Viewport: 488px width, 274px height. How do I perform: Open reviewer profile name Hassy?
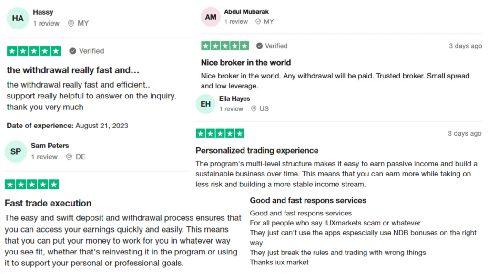click(x=43, y=12)
